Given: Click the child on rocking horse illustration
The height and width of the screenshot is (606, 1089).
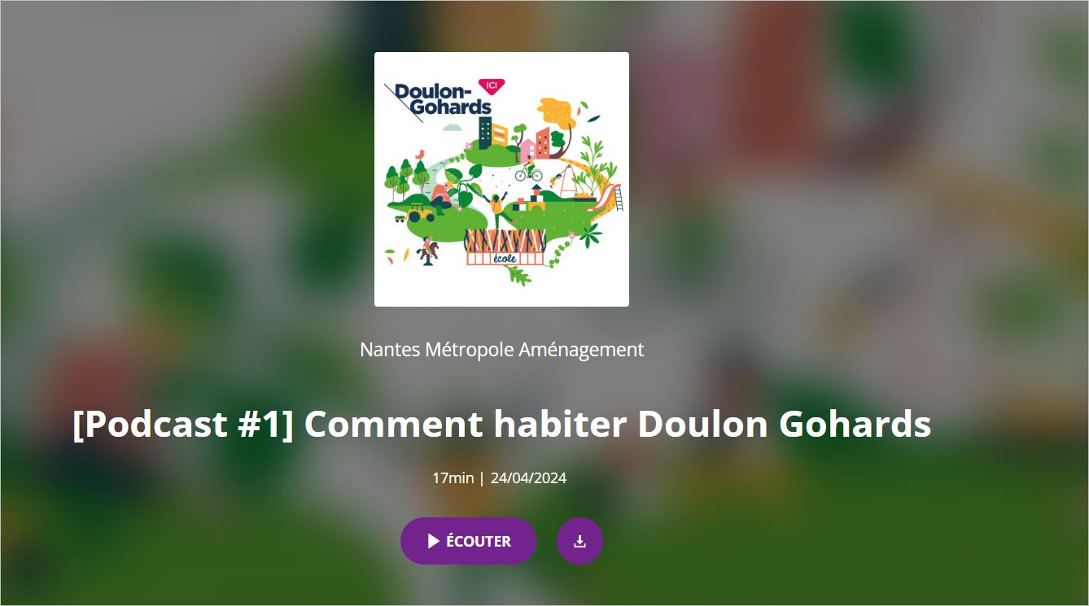Looking at the screenshot, I should (x=428, y=250).
